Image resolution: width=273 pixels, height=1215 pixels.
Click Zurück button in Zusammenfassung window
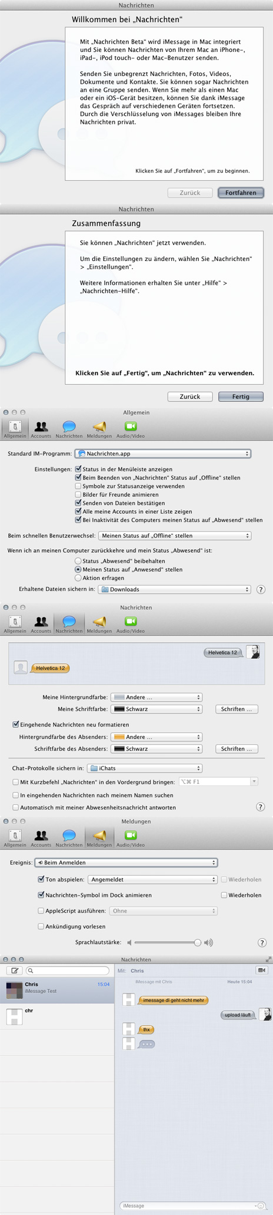click(x=190, y=397)
